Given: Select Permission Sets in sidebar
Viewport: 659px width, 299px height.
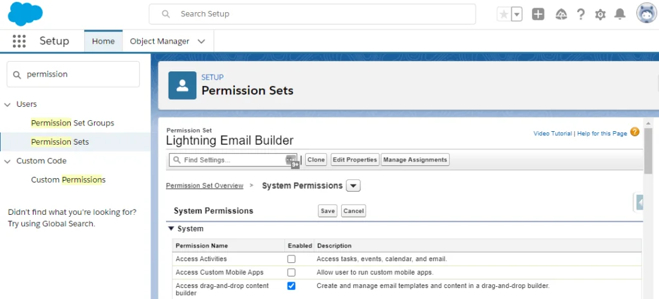Looking at the screenshot, I should point(60,142).
